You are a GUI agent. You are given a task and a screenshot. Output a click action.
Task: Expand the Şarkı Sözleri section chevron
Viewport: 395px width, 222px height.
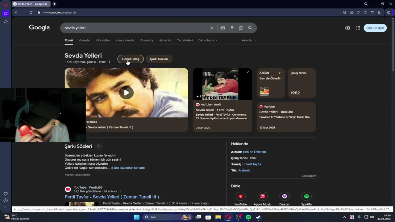tap(99, 146)
